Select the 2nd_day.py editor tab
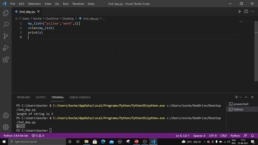258x145 pixels. click(27, 12)
